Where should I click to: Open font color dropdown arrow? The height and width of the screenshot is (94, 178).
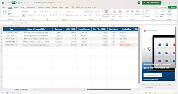(x=46, y=15)
